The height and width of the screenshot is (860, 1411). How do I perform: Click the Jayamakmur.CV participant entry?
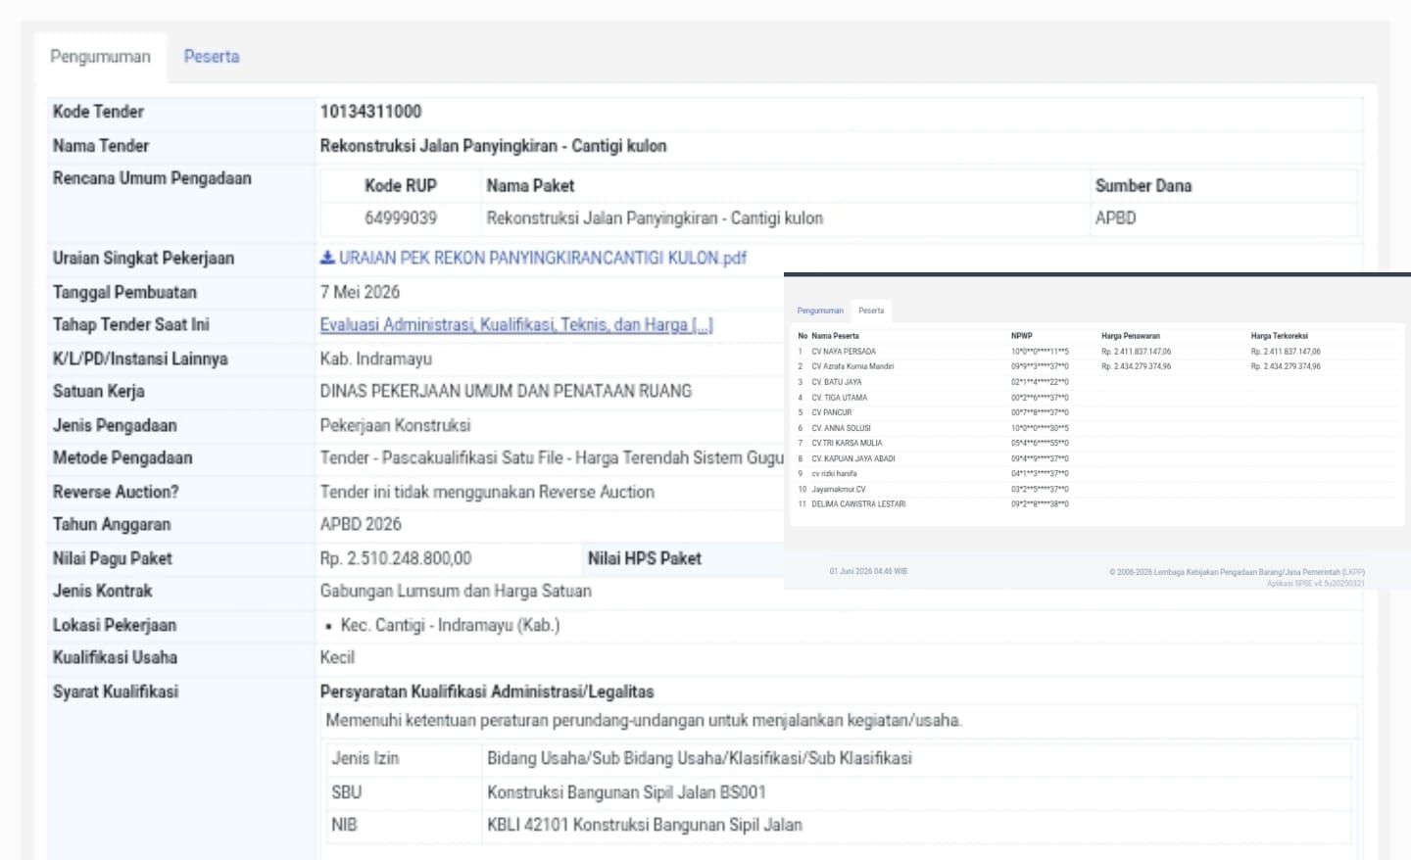[x=839, y=489]
